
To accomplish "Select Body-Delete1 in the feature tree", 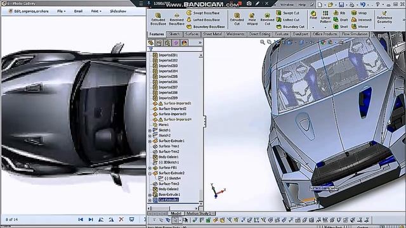I will coord(166,157).
